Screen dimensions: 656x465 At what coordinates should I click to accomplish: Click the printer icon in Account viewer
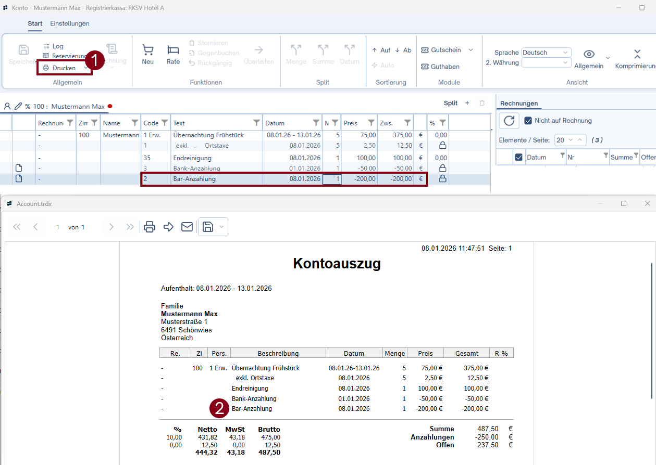(150, 227)
